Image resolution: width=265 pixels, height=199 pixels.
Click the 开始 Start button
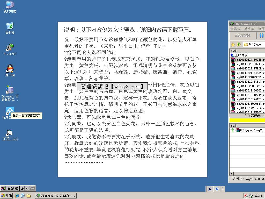point(6,195)
